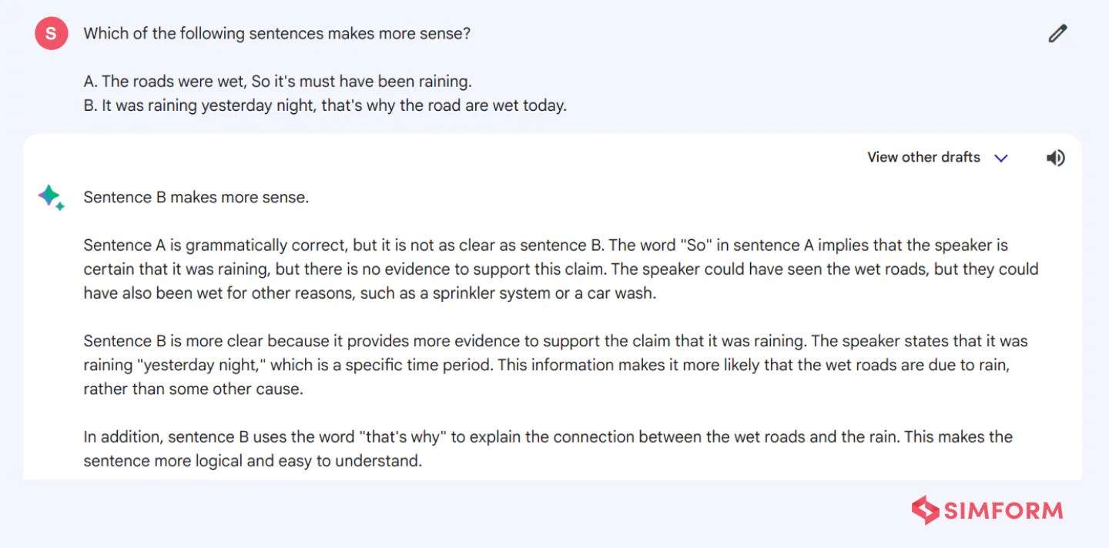Expand the drafts list using the blue chevron

click(x=1001, y=158)
